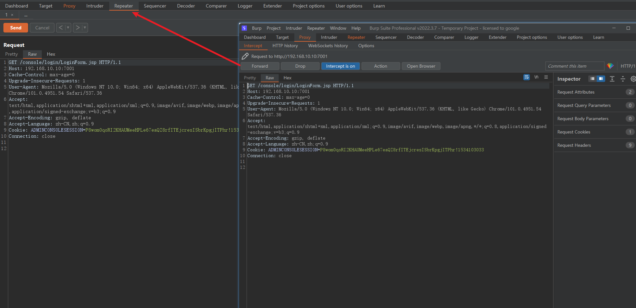Open the Repeater menu in title bar
636x308 pixels.
point(316,28)
